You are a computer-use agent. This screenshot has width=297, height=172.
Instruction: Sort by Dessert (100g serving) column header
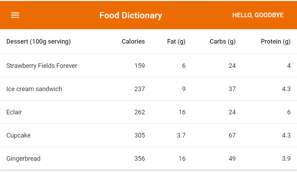38,42
